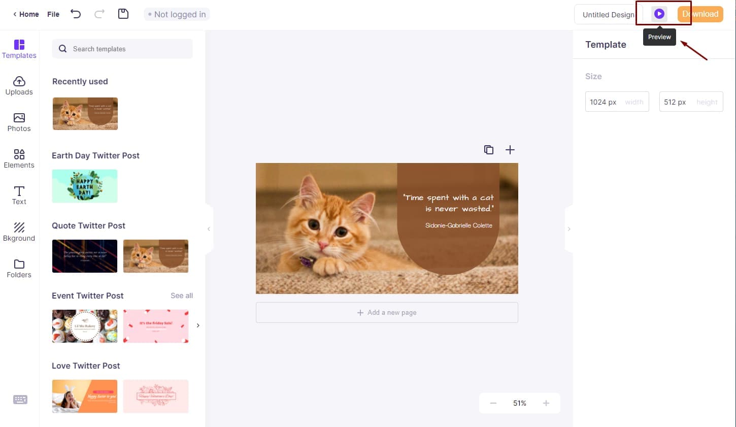Select the pink Friday Sale event template
Viewport: 736px width, 427px height.
156,326
